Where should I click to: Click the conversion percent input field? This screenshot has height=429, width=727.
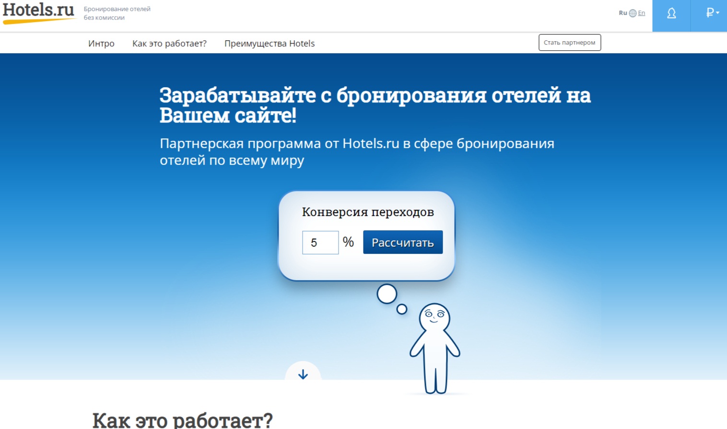pos(320,242)
